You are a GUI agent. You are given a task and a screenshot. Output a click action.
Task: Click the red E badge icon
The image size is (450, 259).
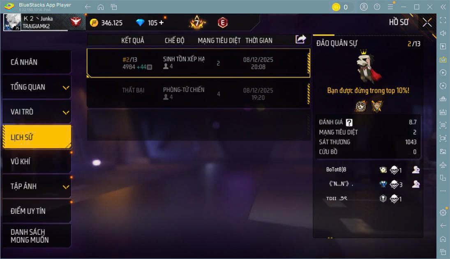click(x=222, y=23)
